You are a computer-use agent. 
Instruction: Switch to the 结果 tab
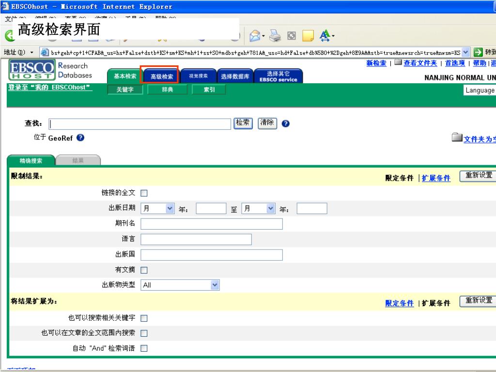click(78, 160)
